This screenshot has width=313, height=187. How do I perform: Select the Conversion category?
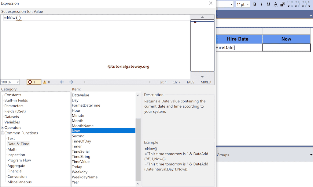point(17,176)
